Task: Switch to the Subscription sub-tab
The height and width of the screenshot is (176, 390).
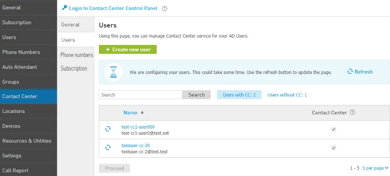Action: tap(74, 68)
